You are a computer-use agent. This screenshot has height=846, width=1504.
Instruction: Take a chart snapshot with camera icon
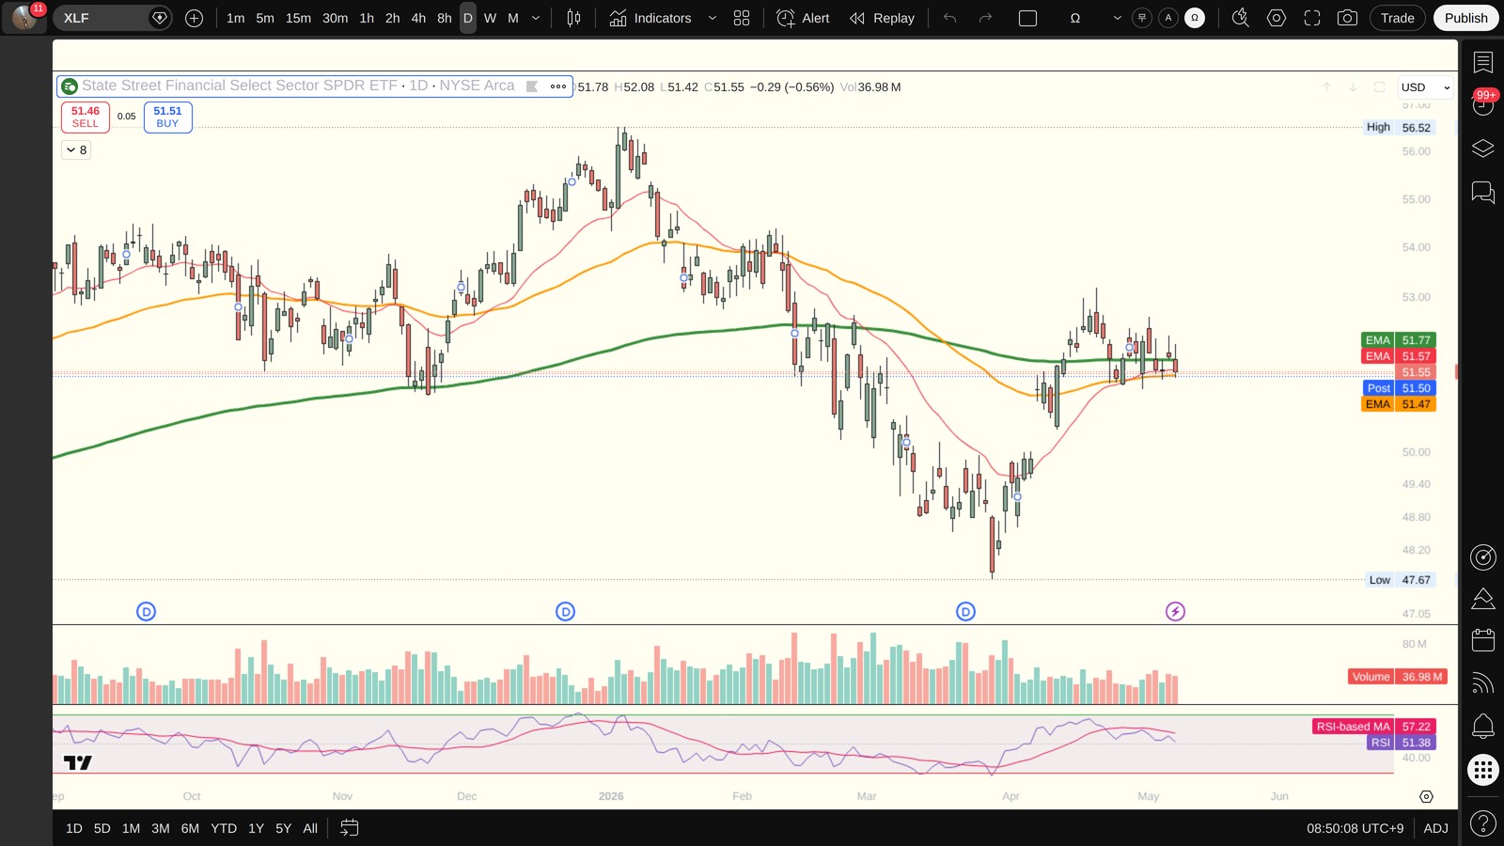(1347, 18)
